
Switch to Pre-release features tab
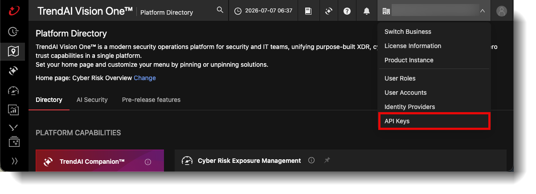[151, 100]
